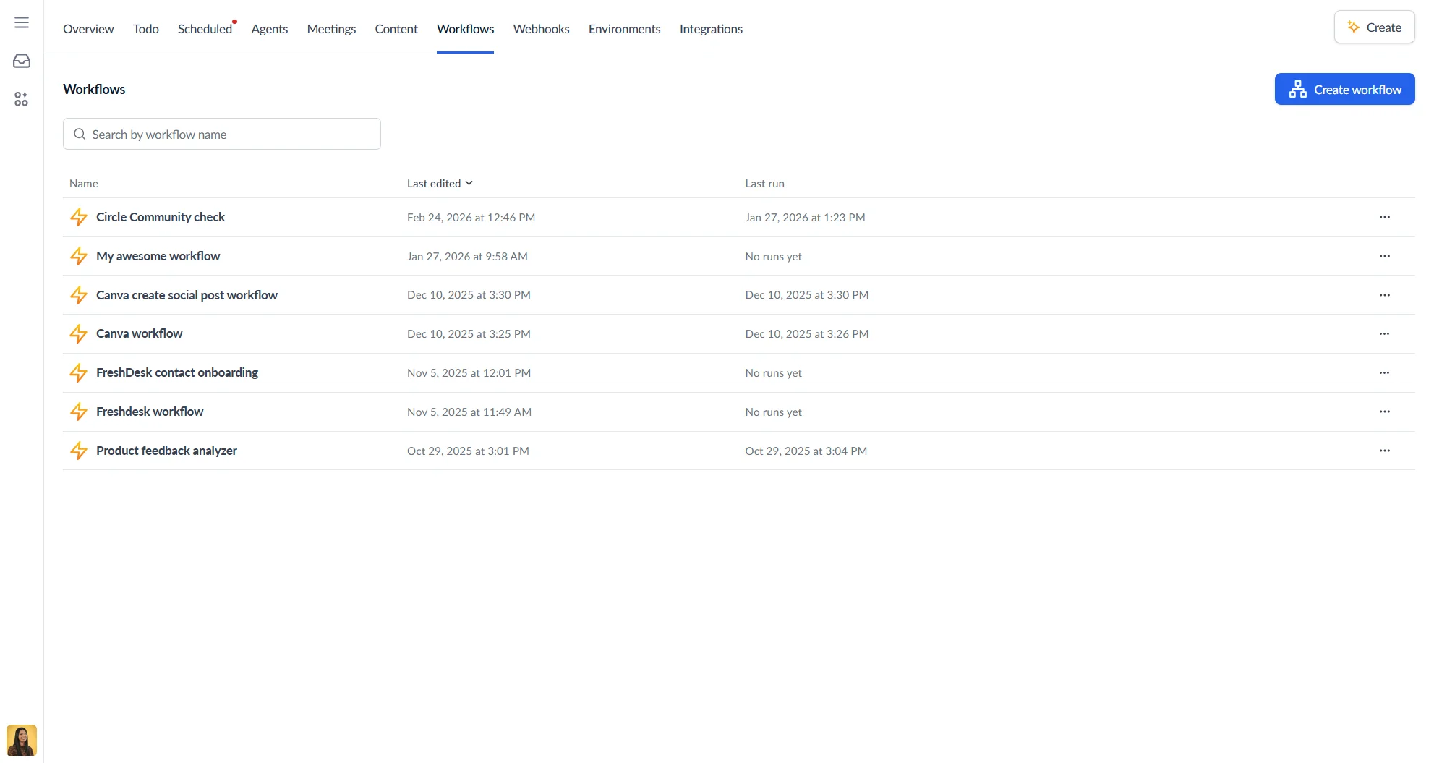Click the lightning icon beside Circle Community check
The height and width of the screenshot is (763, 1434).
79,217
